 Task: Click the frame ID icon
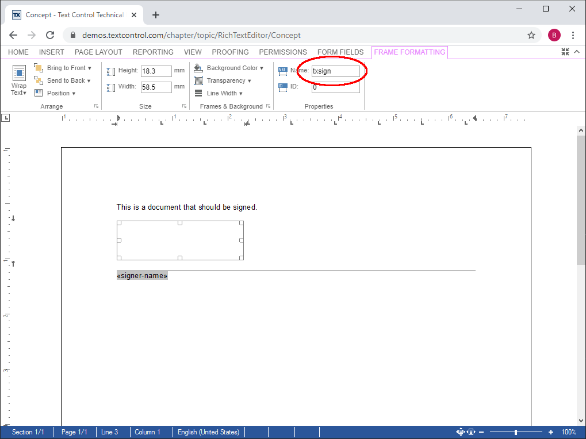pos(282,87)
